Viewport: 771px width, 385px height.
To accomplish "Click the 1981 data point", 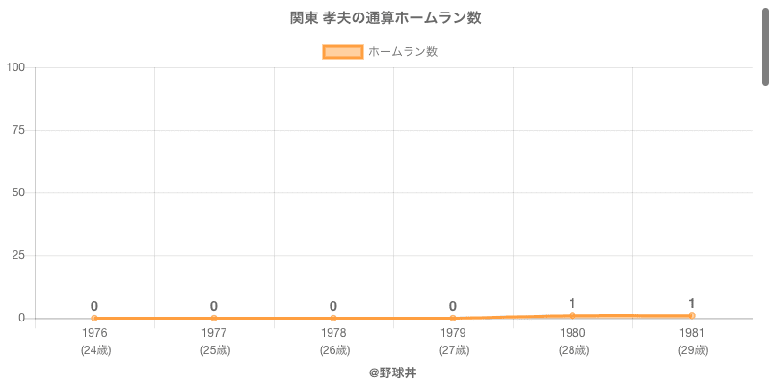I will [692, 316].
